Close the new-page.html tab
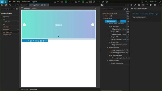The width and height of the screenshot is (162, 91). (x=48, y=5)
